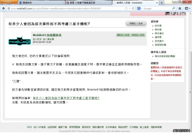
Task: Close the 檢視私人訊息 - Mobile01 tab
Action: 157,3
